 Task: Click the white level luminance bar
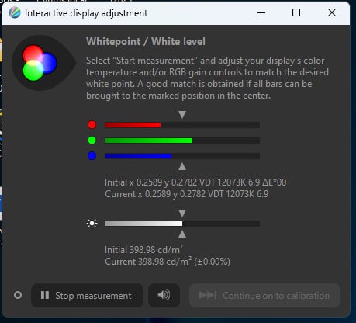coord(182,224)
